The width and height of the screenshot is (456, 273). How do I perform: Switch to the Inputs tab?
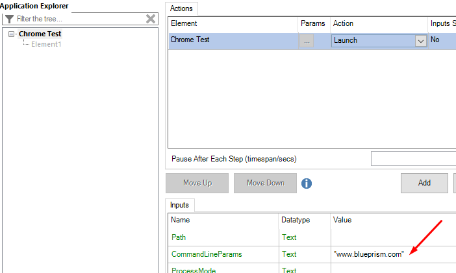click(180, 205)
